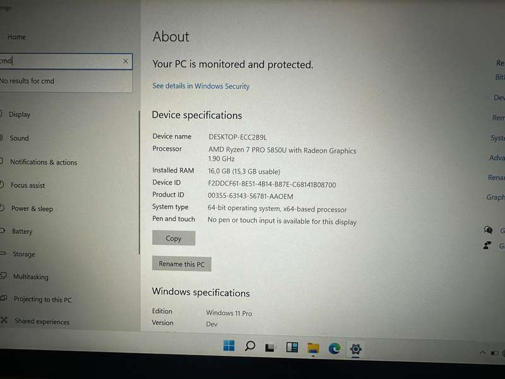This screenshot has height=379, width=505.
Task: Select Multitasking in sidebar
Action: point(30,277)
